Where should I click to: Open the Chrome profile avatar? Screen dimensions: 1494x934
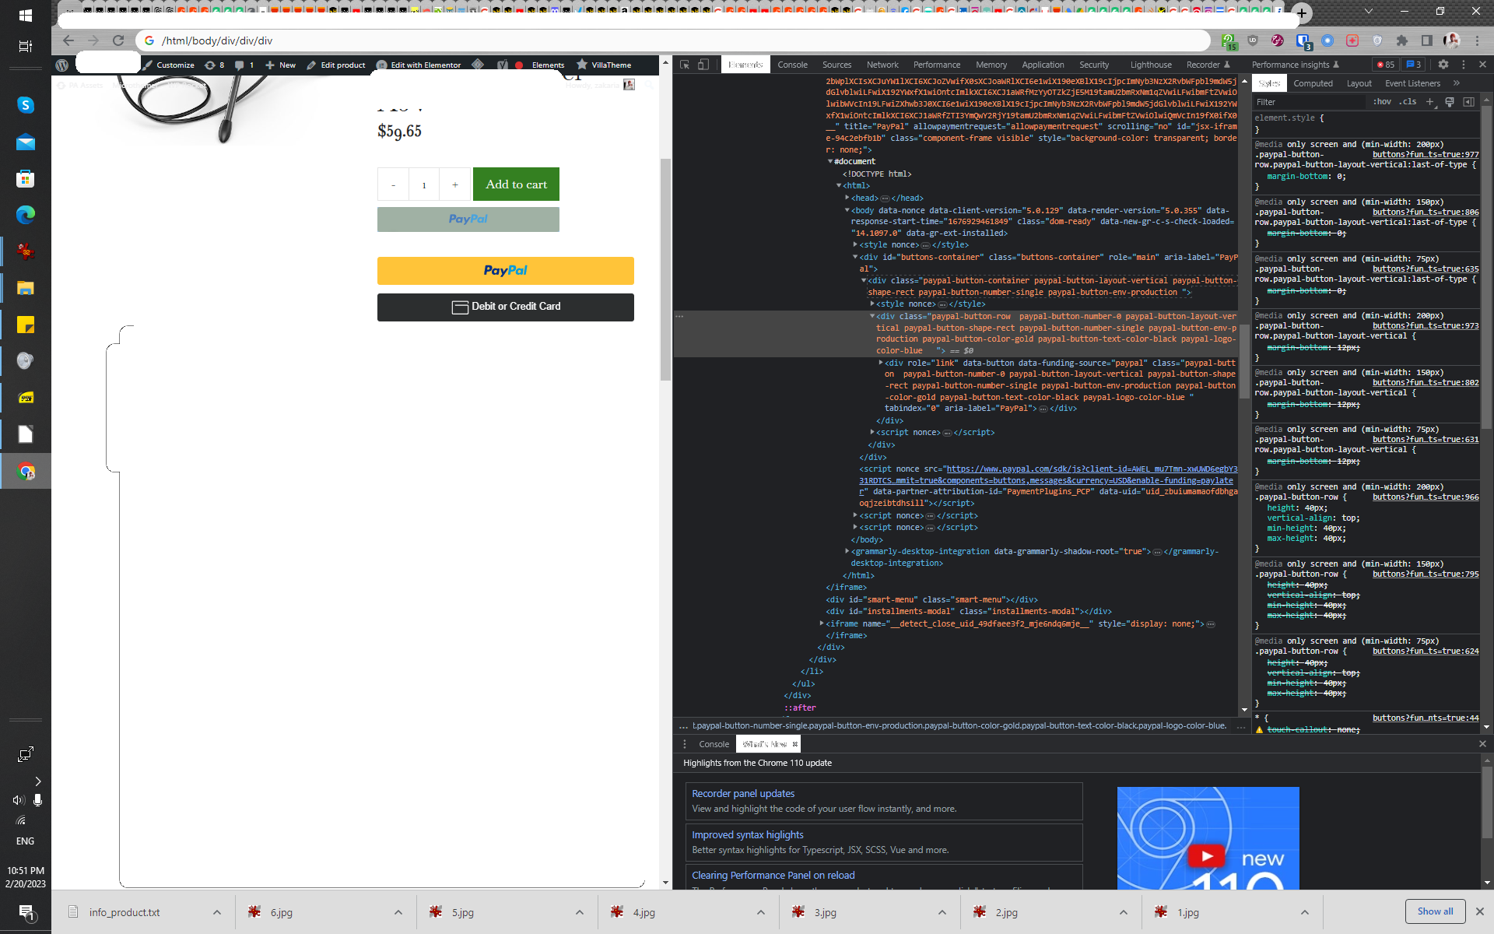coord(1451,40)
